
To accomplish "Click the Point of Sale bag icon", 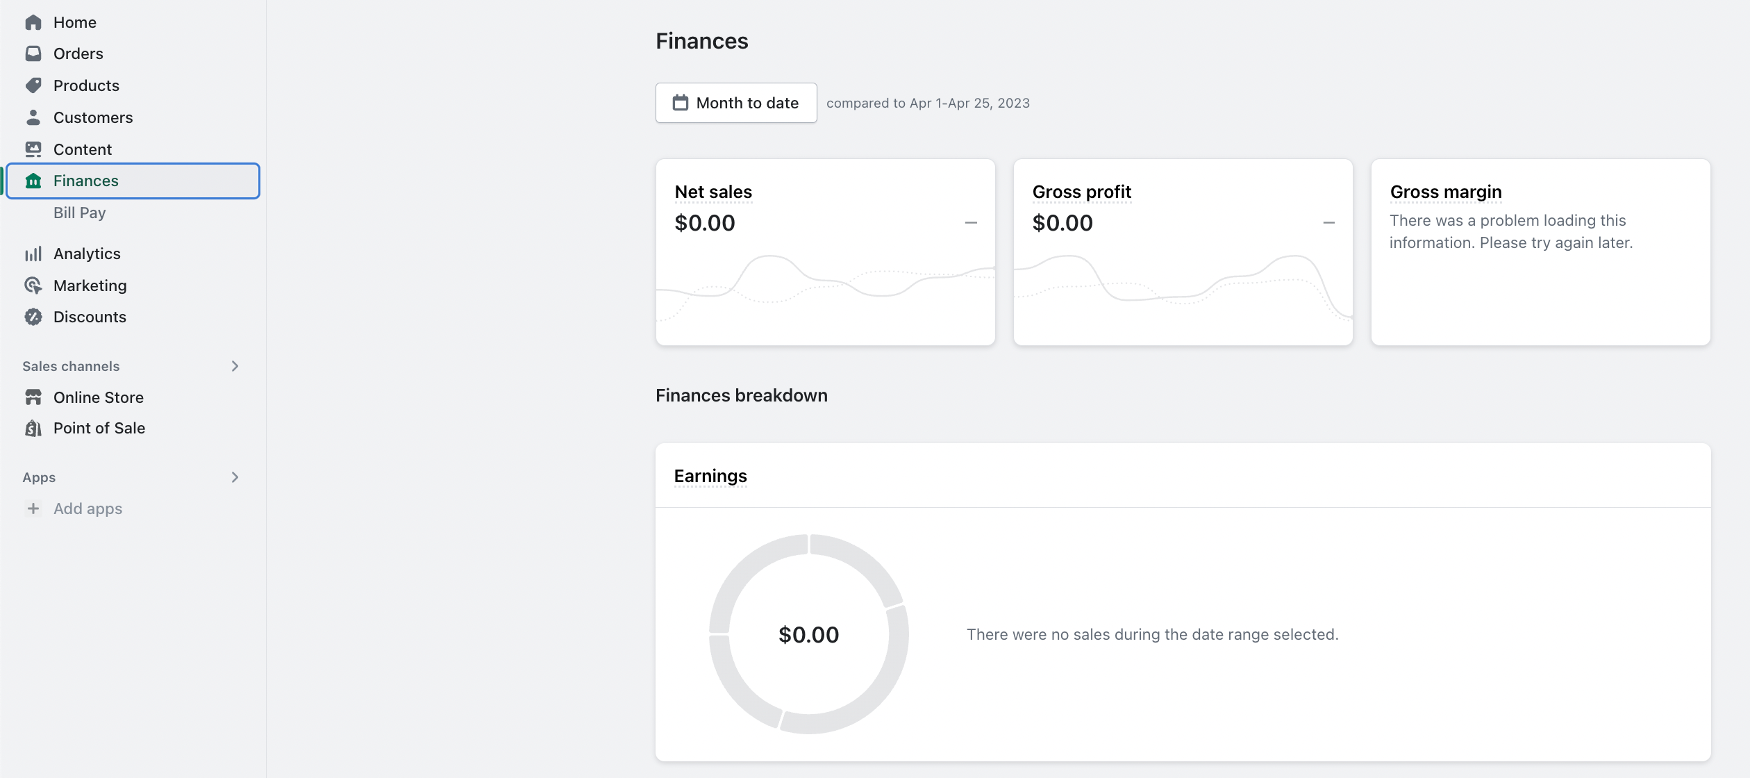I will 33,428.
